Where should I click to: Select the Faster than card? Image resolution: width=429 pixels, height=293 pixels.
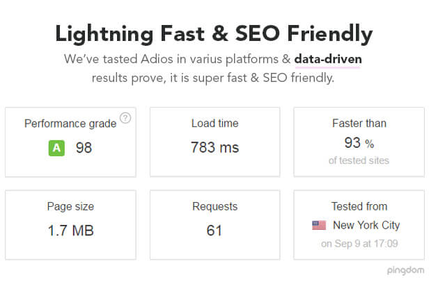359,142
